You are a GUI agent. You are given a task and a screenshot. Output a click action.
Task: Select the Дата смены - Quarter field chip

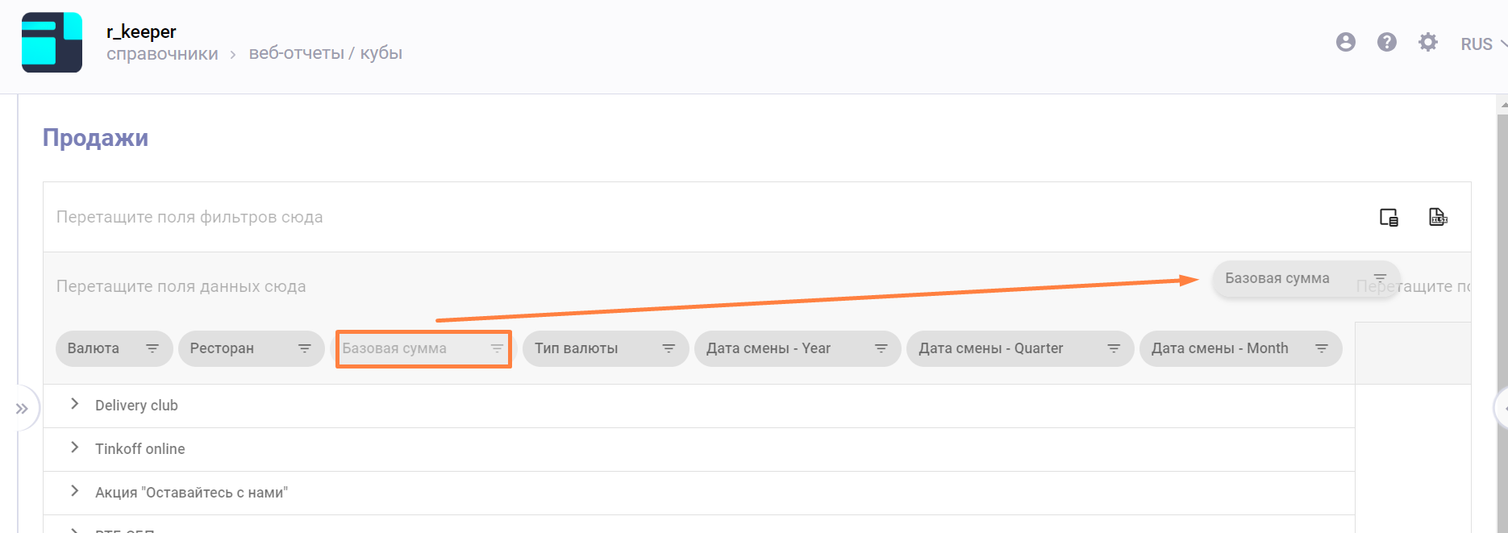[991, 348]
